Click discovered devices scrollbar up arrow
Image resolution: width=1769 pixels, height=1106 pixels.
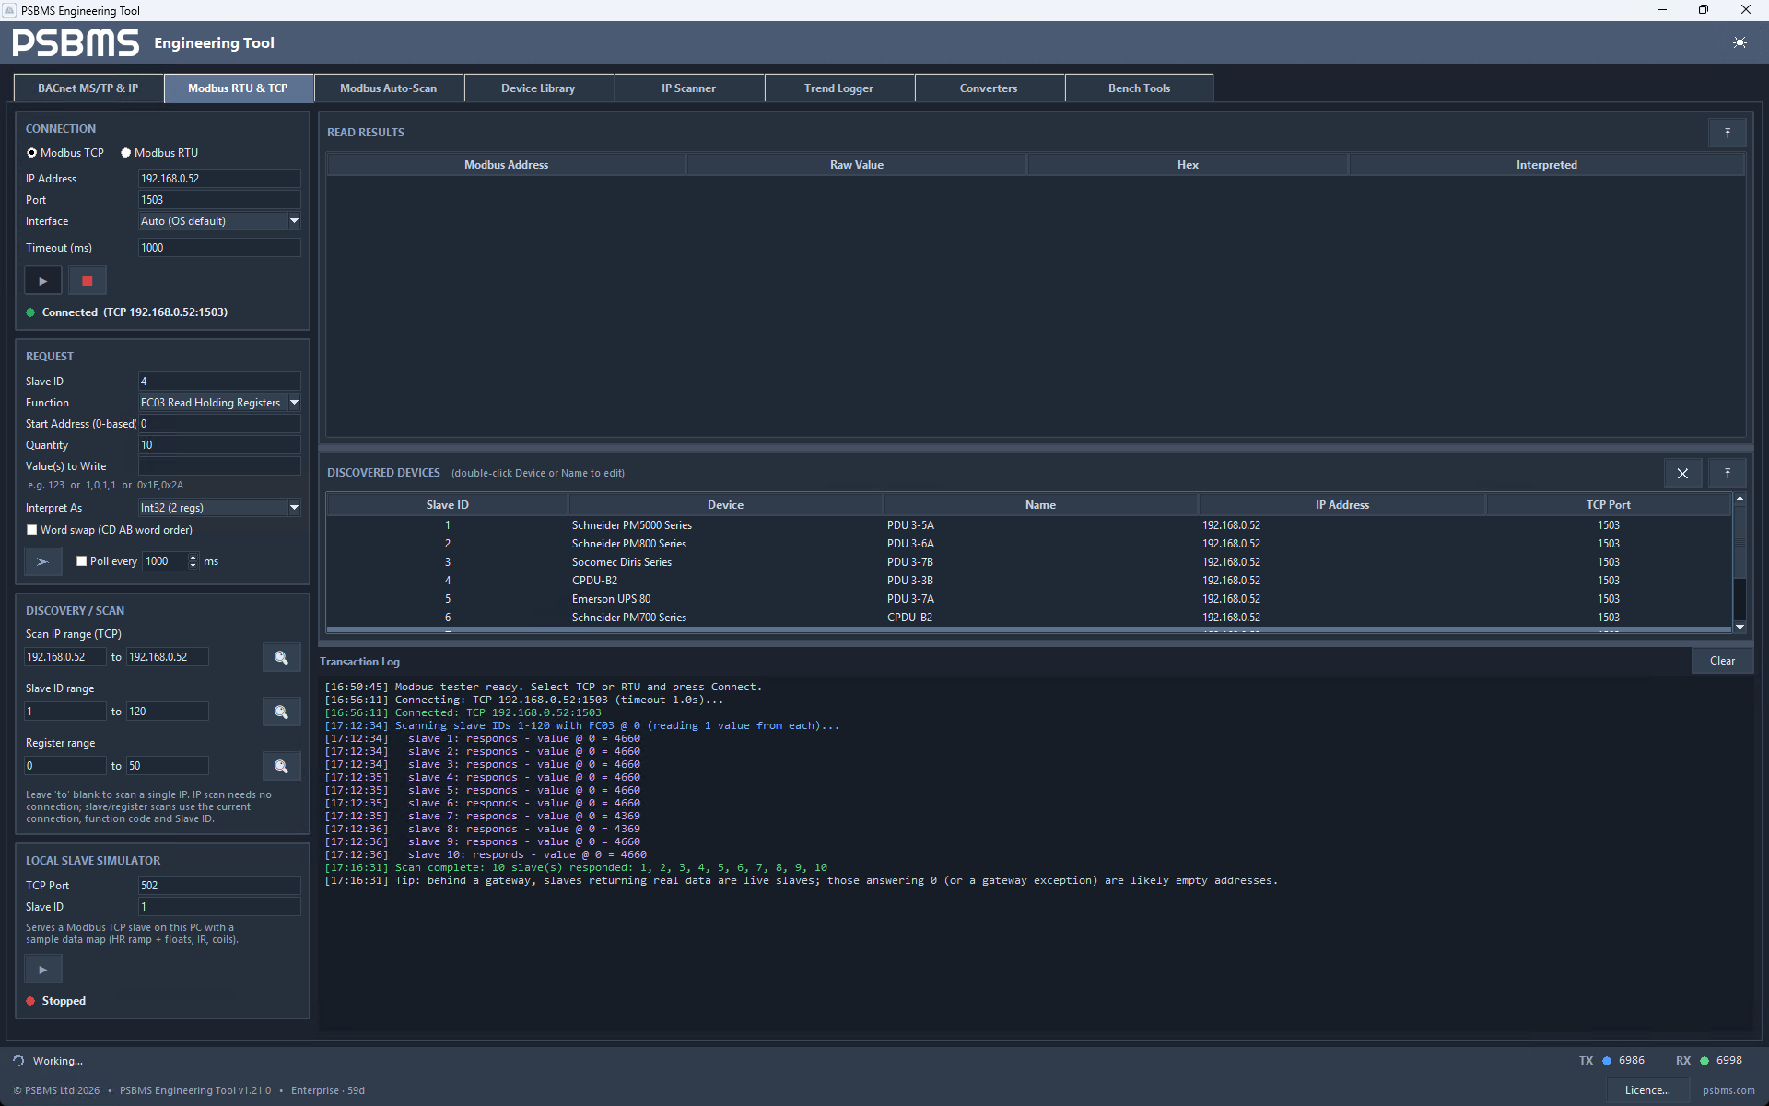[1740, 499]
